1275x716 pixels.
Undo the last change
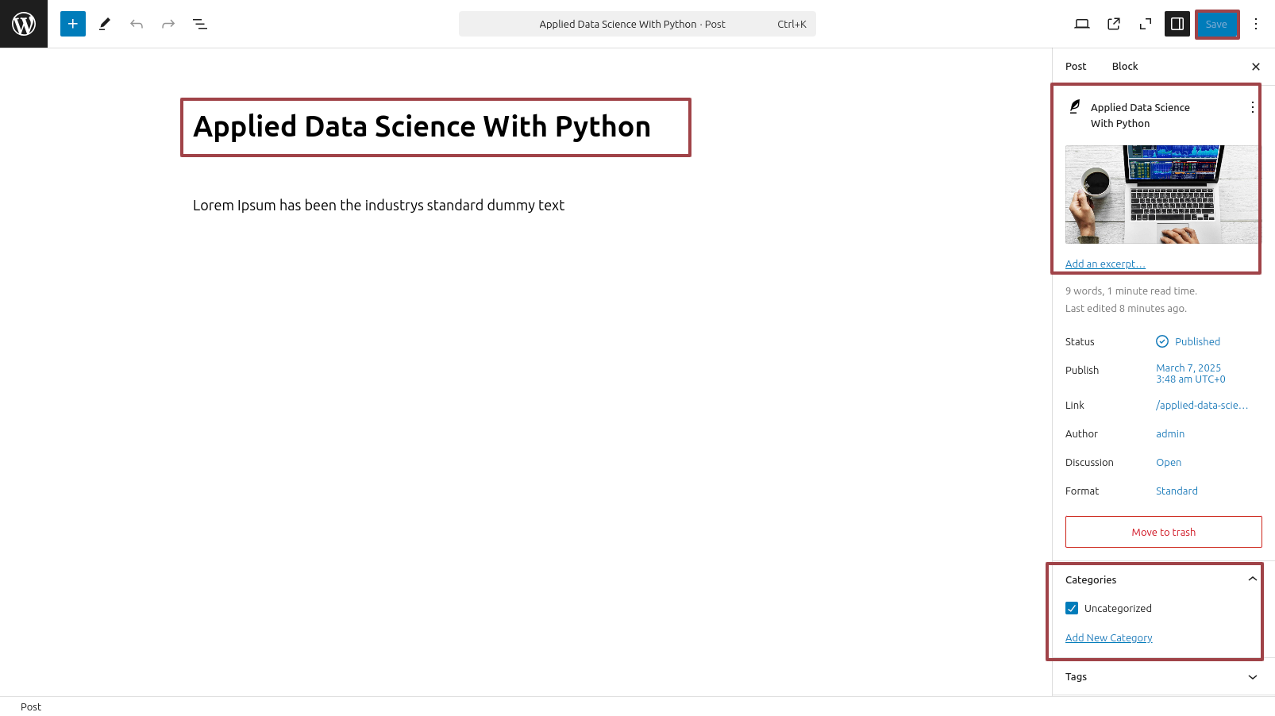[137, 24]
